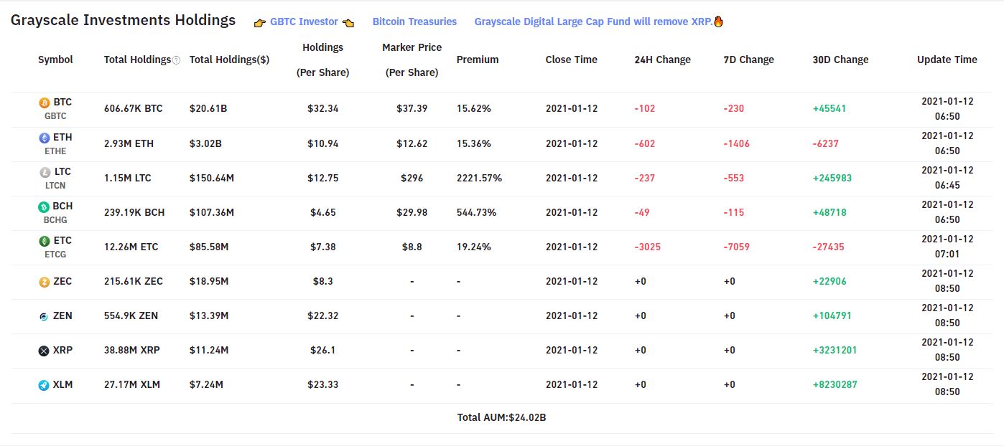The height and width of the screenshot is (446, 1004).
Task: Click the BCHG ticker label
Action: [56, 219]
